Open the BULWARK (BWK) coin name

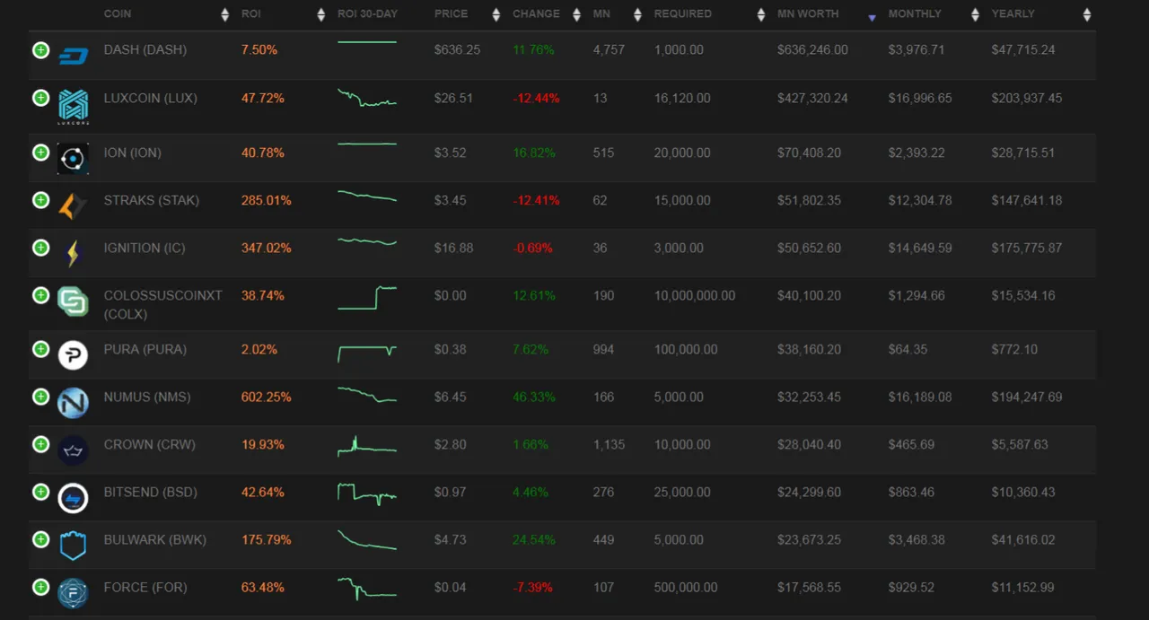155,539
